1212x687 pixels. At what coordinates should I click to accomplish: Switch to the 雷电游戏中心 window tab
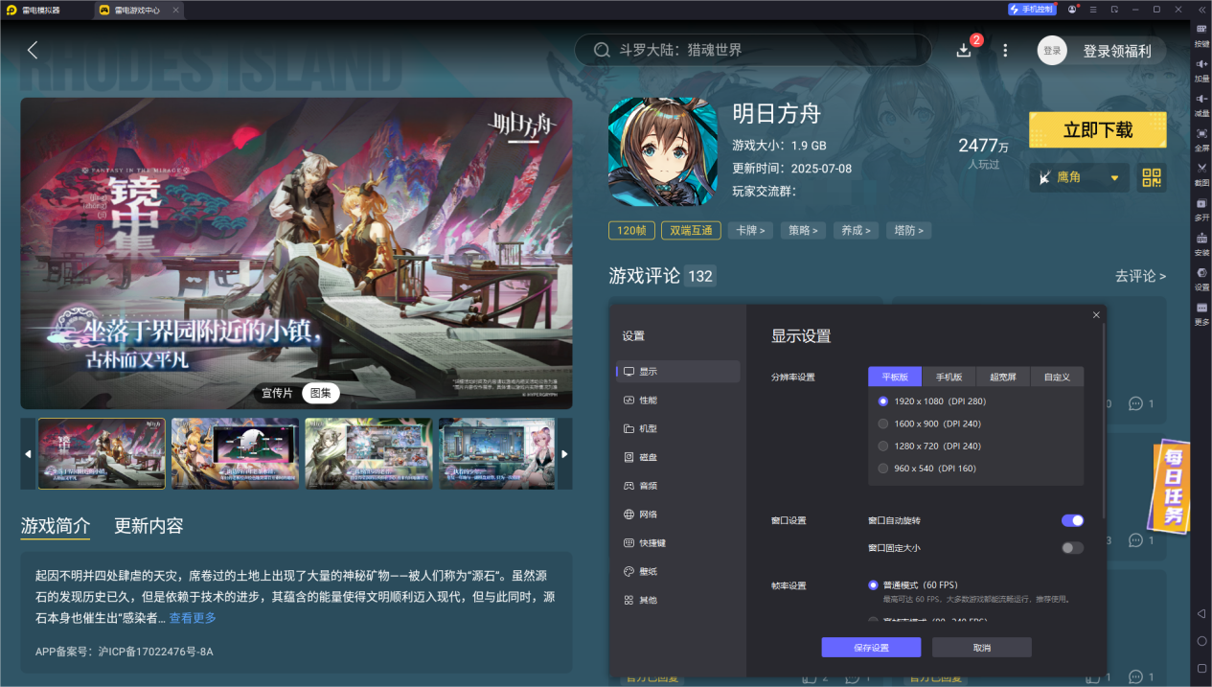(138, 10)
